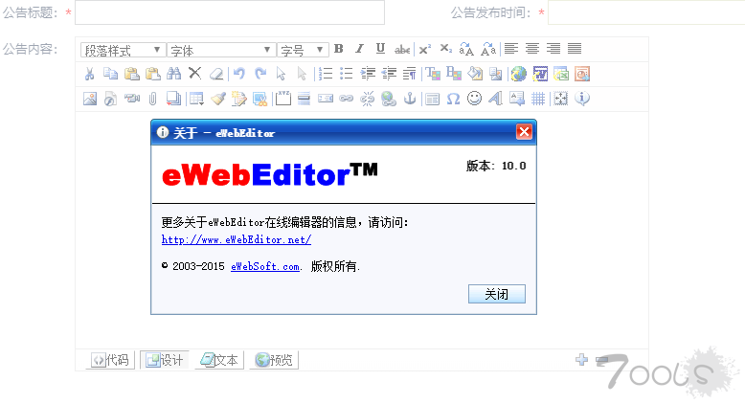Image resolution: width=745 pixels, height=404 pixels.
Task: Click the chain hyperlink icon
Action: pos(347,99)
